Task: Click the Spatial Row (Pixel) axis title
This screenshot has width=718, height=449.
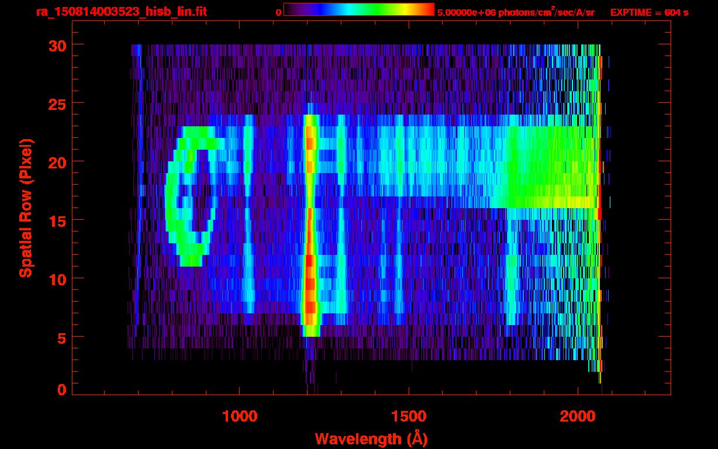Action: pos(26,208)
